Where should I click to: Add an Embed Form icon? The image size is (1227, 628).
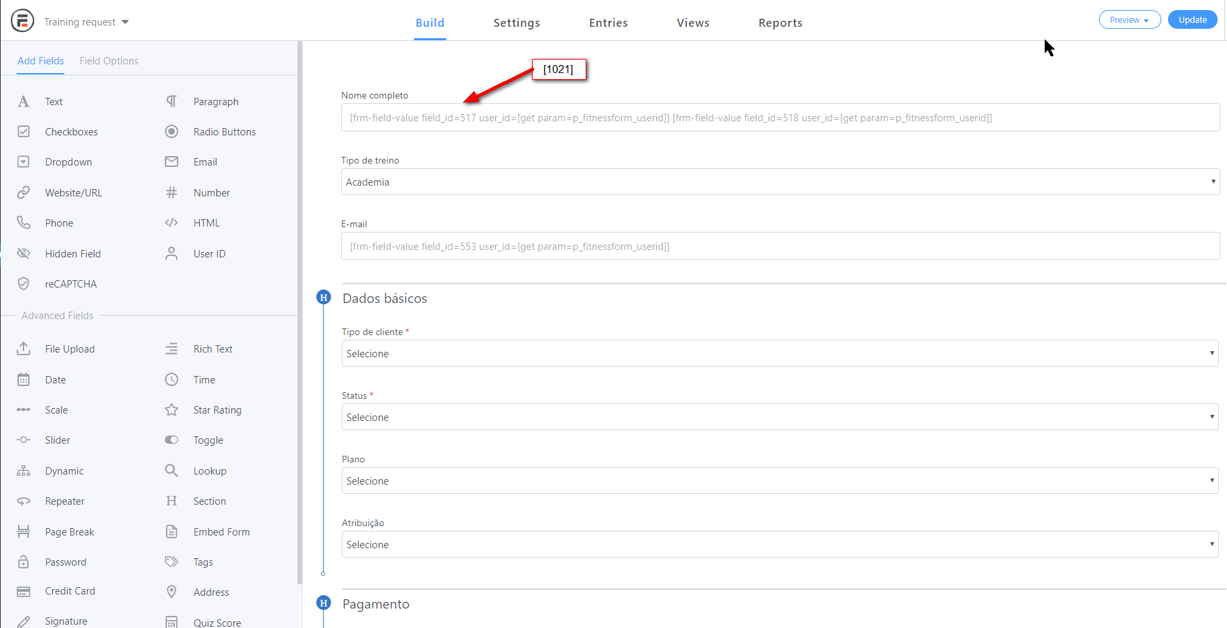click(172, 531)
